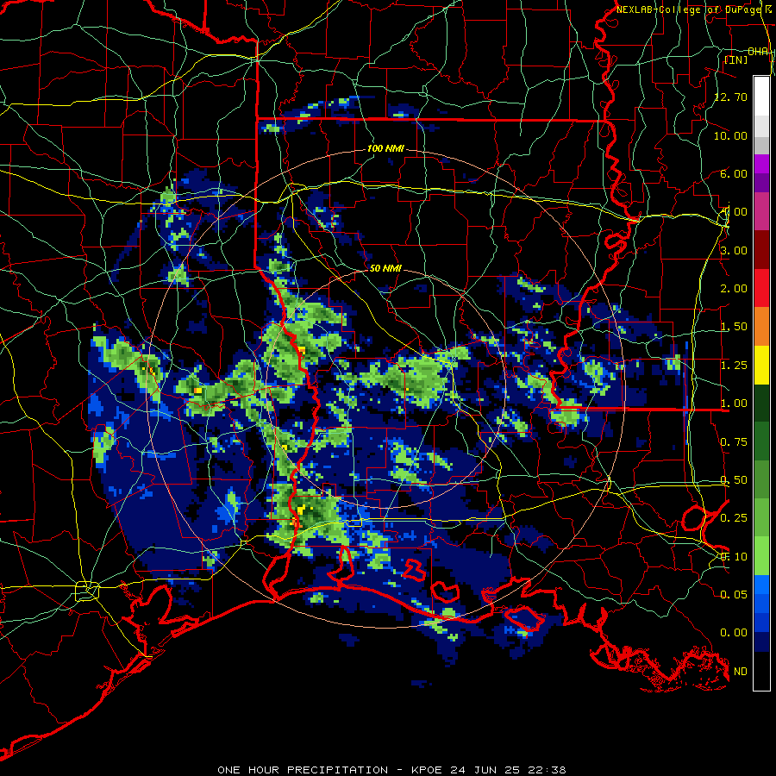Screen dimensions: 776x776
Task: Click the 50 NMI range ring label
Action: [x=385, y=268]
